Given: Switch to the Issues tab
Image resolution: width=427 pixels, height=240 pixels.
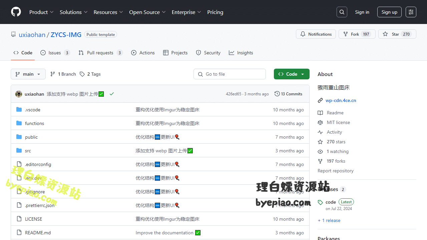Looking at the screenshot, I should (x=55, y=53).
